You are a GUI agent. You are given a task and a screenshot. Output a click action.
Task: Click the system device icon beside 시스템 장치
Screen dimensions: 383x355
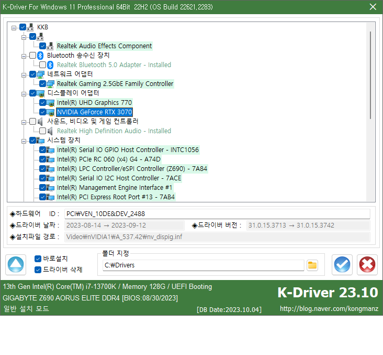[40, 141]
